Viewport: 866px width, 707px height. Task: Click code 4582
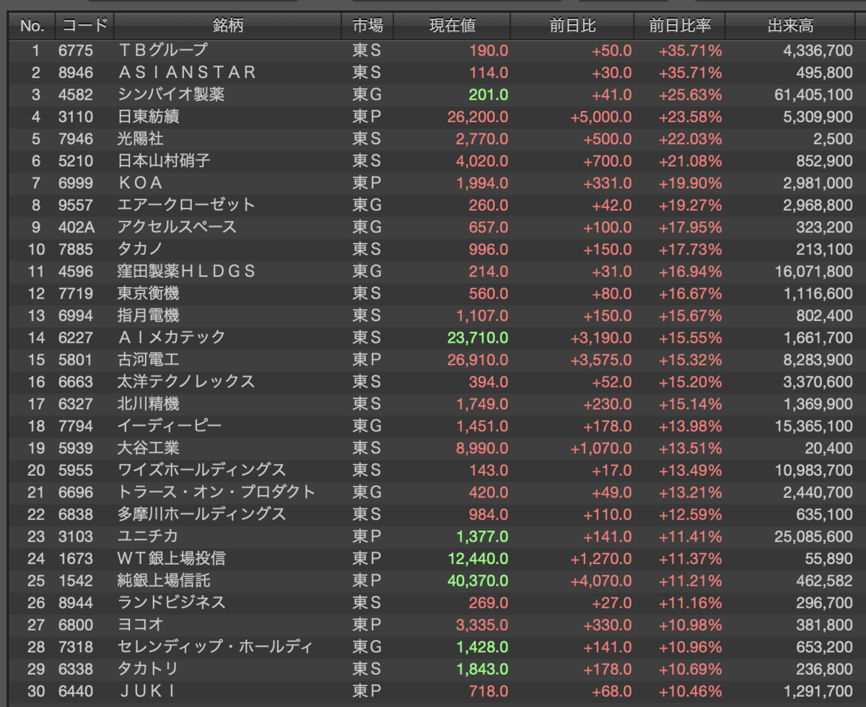pos(74,95)
